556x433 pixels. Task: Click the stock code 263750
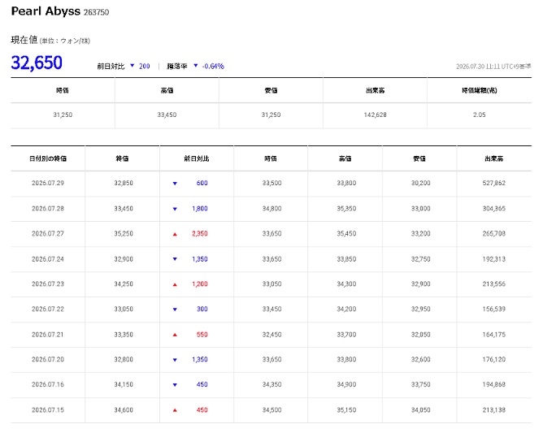tap(97, 12)
